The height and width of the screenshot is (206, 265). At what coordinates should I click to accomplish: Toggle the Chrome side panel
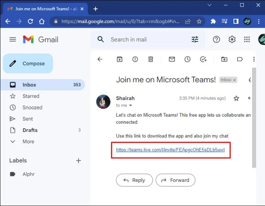coord(236,21)
